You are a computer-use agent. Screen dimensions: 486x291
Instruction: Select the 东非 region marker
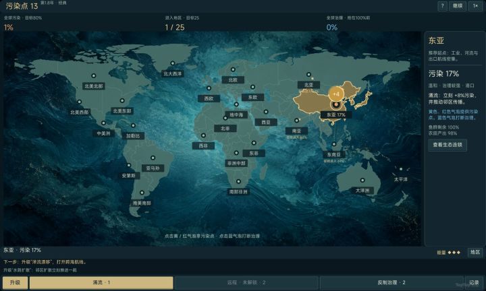[254, 143]
